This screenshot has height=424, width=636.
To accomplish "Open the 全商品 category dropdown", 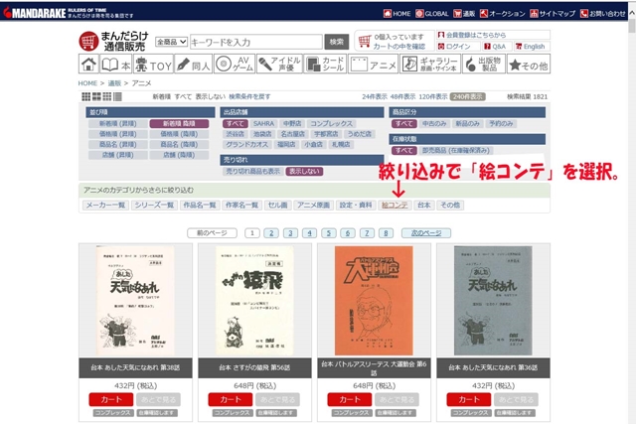I will pos(171,42).
